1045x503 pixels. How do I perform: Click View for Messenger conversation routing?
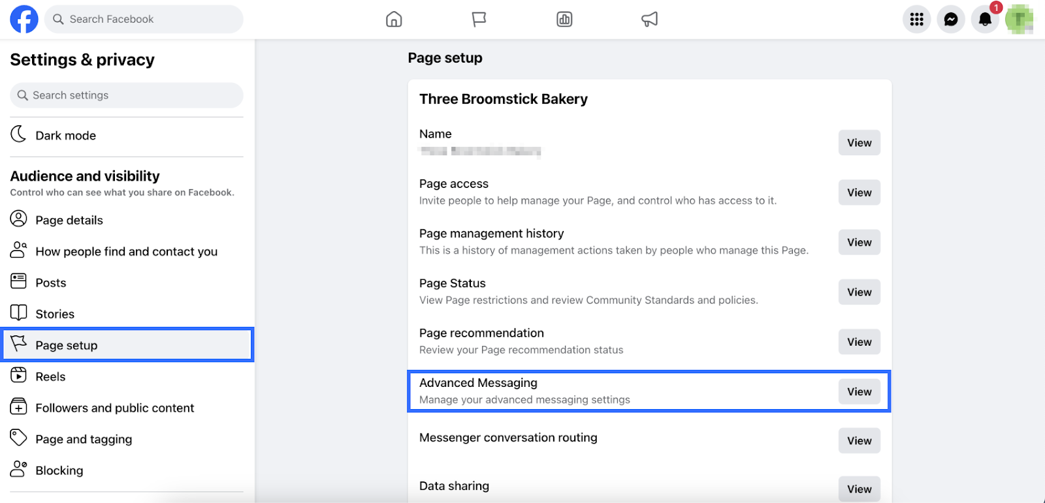tap(859, 441)
